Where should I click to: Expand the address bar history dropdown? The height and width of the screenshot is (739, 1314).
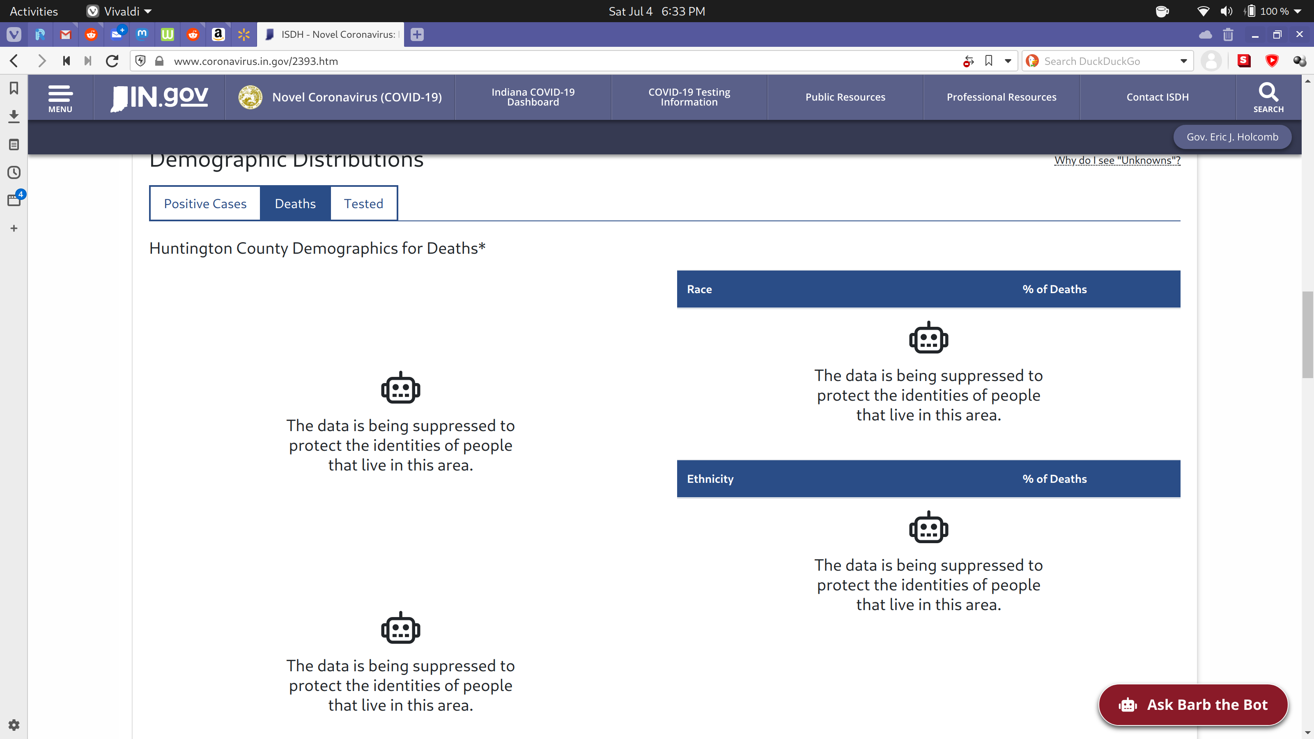coord(1008,61)
